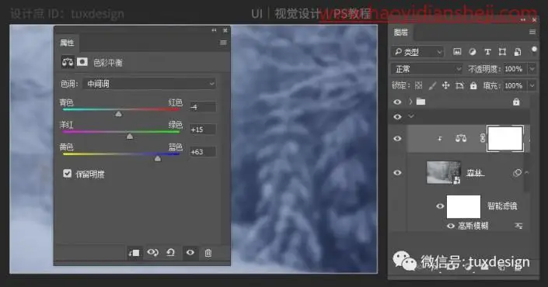Lock image pixels brush icon
The width and height of the screenshot is (548, 287).
[x=432, y=85]
